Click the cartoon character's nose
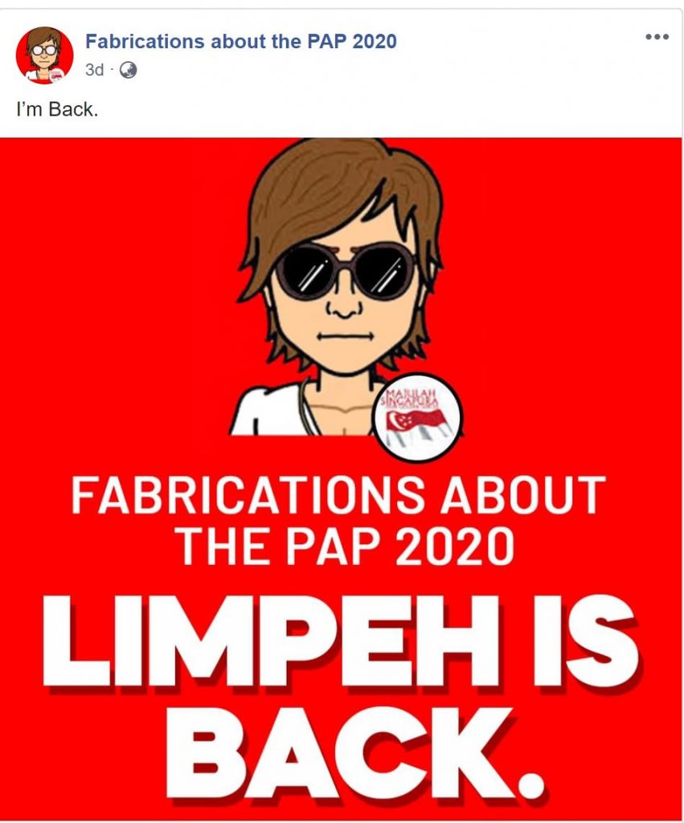The image size is (684, 823). pos(346,309)
